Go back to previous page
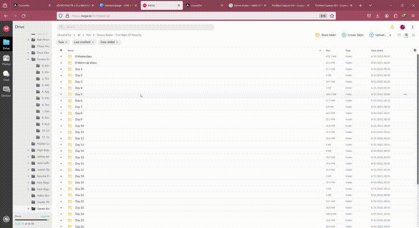Viewport: 419px width, 228px height. point(6,16)
